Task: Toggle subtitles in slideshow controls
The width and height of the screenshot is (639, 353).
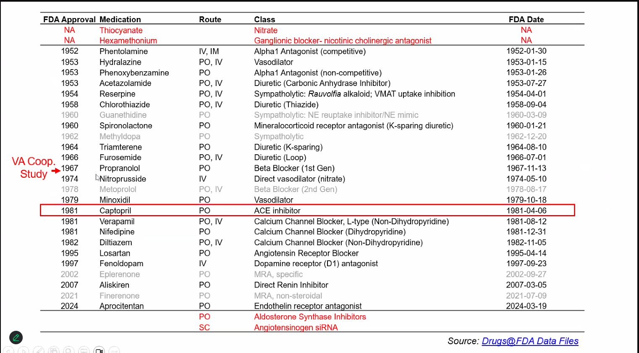Action: [84, 350]
